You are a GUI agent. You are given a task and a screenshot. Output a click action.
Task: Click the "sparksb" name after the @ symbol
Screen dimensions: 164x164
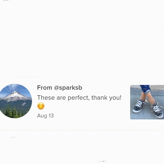pos(71,88)
